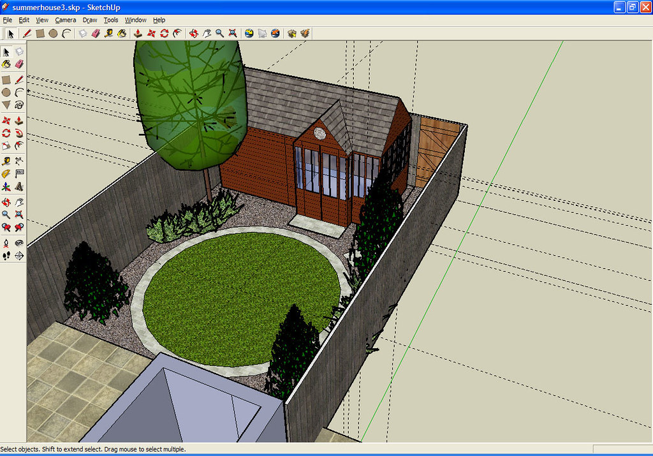Viewport: 653px width, 456px height.
Task: Click Zoom Extents in top toolbar
Action: click(x=233, y=33)
